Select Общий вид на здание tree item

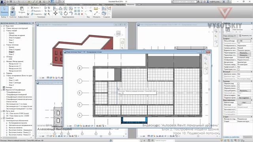(17, 35)
